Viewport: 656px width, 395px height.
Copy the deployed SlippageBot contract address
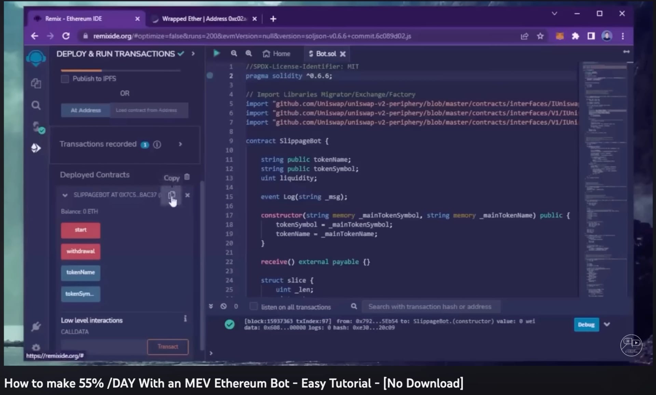point(172,195)
